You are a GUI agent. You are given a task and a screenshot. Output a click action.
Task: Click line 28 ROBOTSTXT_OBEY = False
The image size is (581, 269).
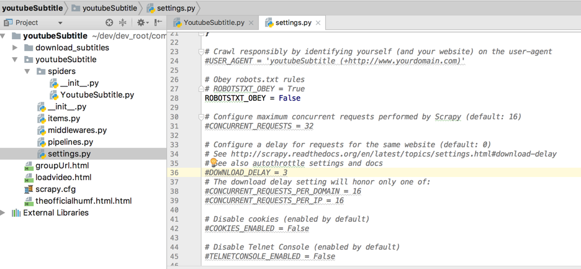[252, 98]
